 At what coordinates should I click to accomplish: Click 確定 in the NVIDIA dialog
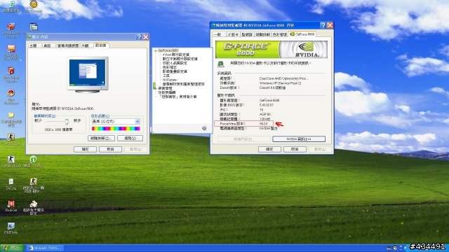269,149
